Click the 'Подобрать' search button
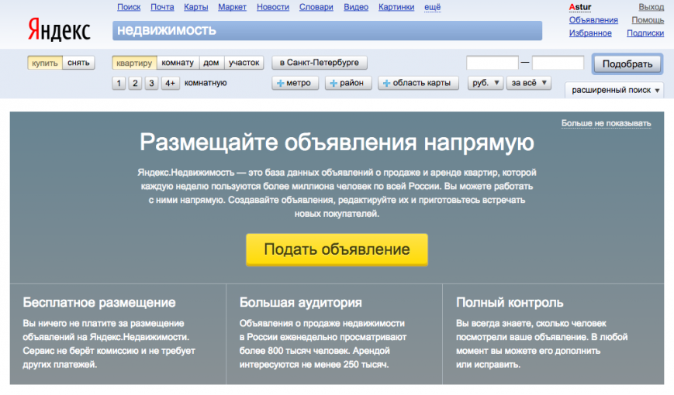 click(627, 64)
